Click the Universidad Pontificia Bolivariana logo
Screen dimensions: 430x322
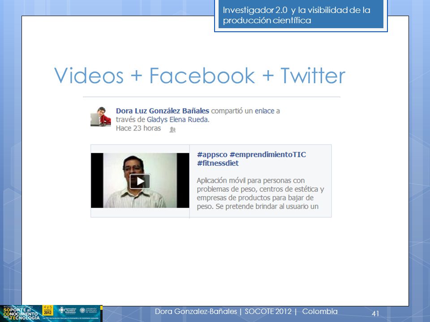click(68, 310)
